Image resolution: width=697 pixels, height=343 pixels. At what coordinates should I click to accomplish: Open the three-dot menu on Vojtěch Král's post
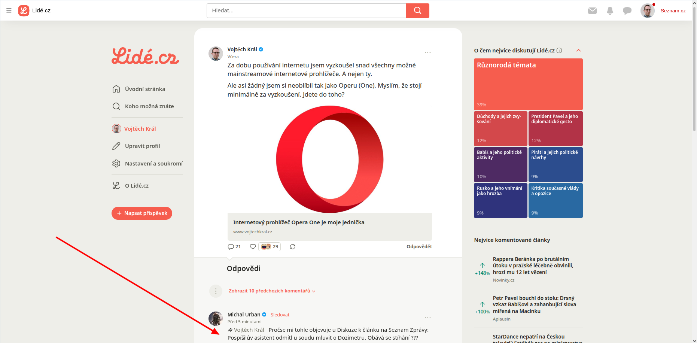[x=427, y=53]
